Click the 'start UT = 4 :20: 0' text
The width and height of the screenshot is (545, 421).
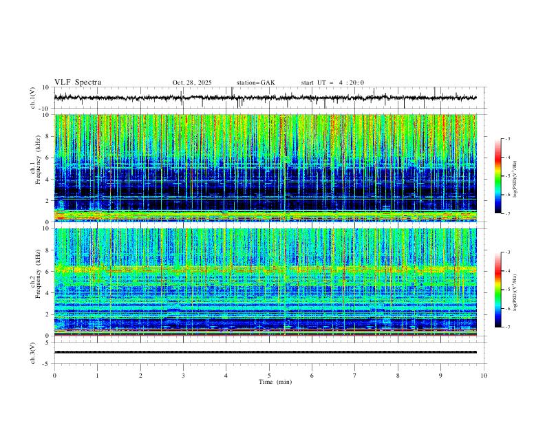pos(332,83)
